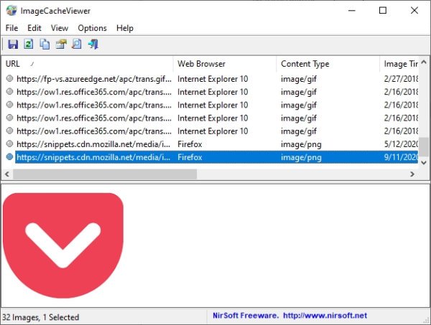Image resolution: width=431 pixels, height=325 pixels.
Task: Select the fp-vs.azureedge.net trans.gif URL
Action: point(93,79)
